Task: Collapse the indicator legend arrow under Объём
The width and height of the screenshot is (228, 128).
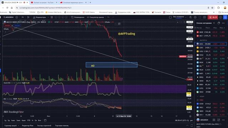Action: point(6,32)
